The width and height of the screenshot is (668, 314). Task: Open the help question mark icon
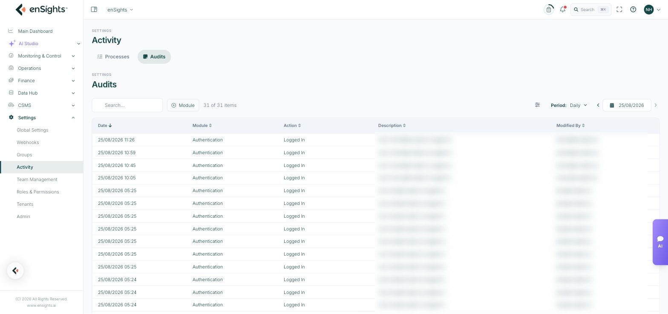pyautogui.click(x=633, y=9)
